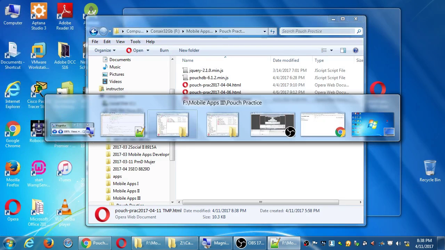
Task: Toggle the preview pane button
Action: [x=343, y=50]
